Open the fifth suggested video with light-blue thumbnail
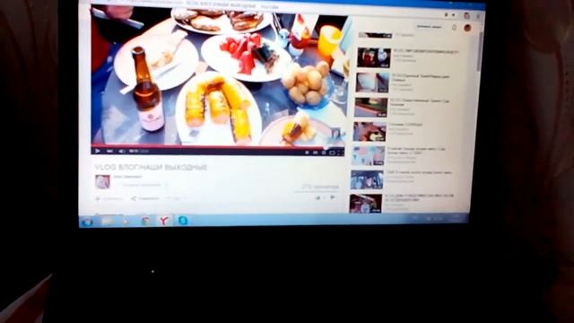Screen dimensions: 574x323 pyautogui.click(x=369, y=155)
